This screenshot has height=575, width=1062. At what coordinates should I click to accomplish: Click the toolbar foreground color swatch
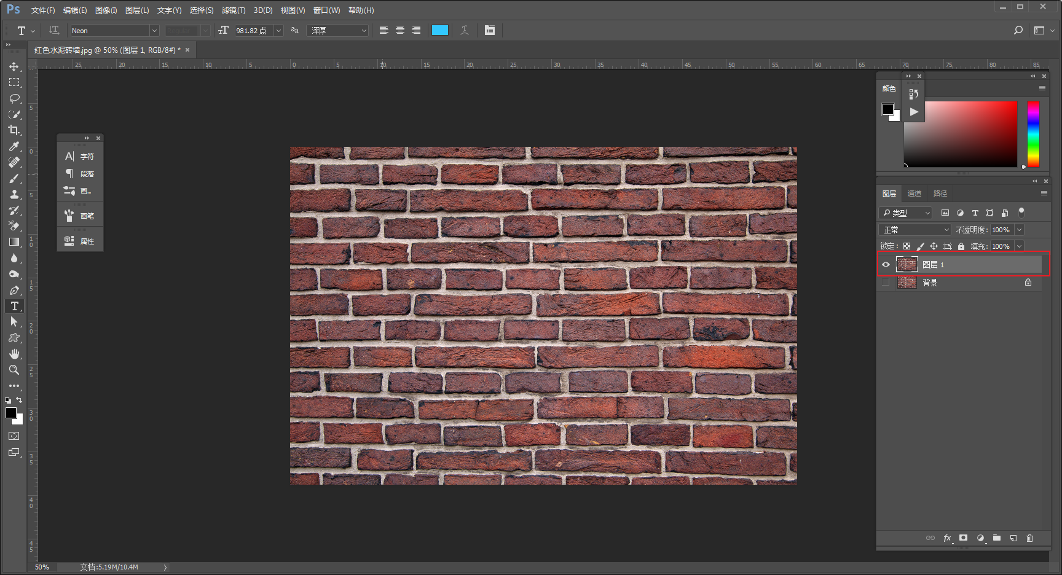[x=11, y=413]
